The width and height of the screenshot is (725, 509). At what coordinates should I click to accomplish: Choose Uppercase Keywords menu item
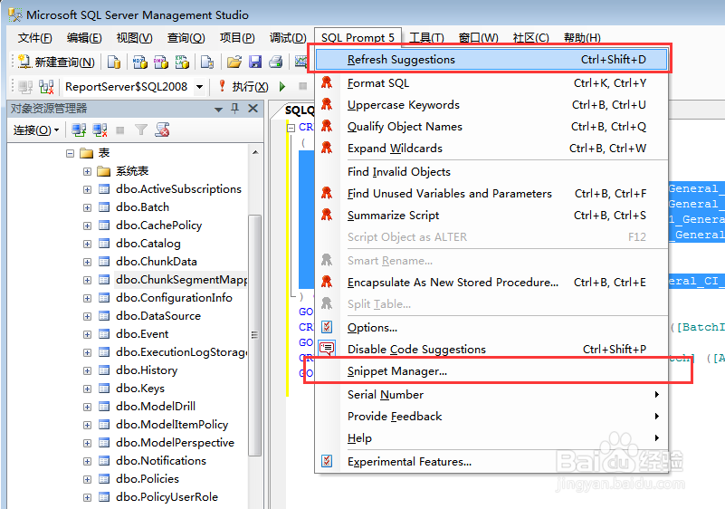coord(491,104)
